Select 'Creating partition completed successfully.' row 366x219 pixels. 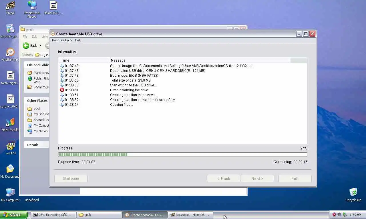pyautogui.click(x=182, y=100)
